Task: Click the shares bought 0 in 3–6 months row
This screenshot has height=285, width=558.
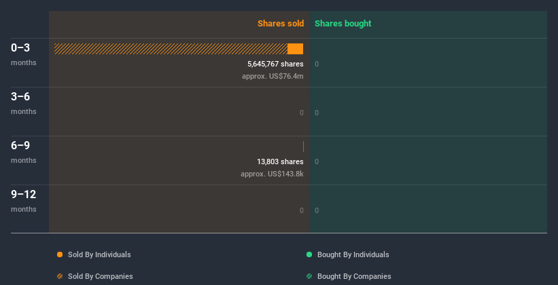Action: [x=317, y=113]
